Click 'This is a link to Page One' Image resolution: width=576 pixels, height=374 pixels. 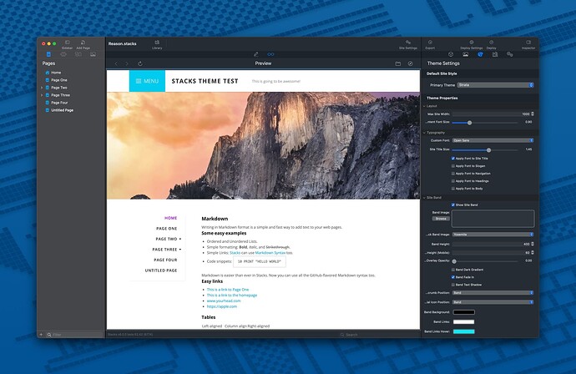(x=228, y=290)
